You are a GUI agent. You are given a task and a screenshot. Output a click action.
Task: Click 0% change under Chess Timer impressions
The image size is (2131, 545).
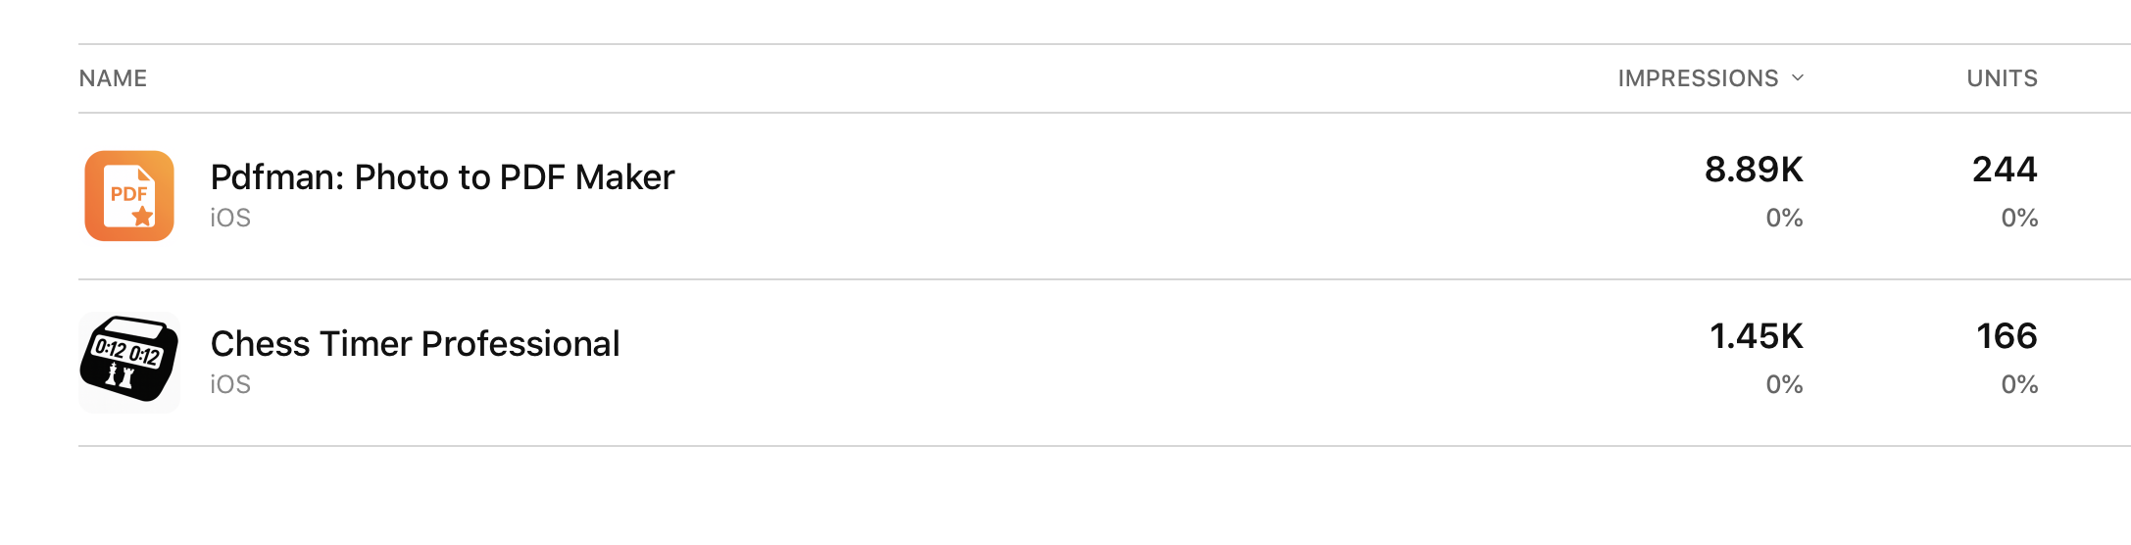coord(1784,384)
